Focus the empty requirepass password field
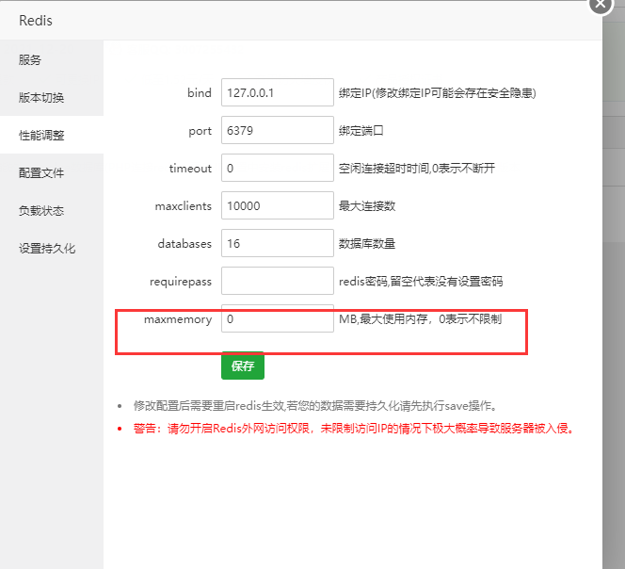Viewport: 625px width, 569px height. point(278,281)
